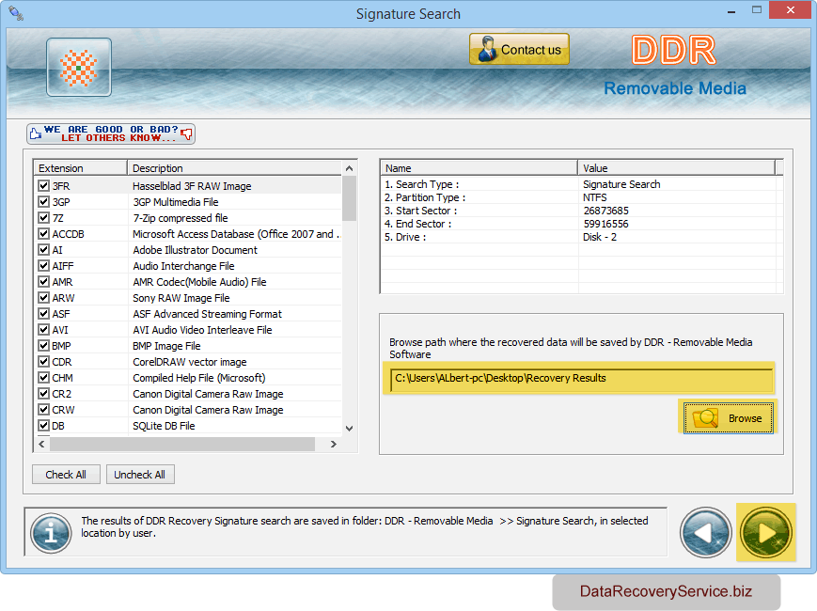This screenshot has width=817, height=611.
Task: Toggle the AMR extension checkbox
Action: click(x=44, y=282)
